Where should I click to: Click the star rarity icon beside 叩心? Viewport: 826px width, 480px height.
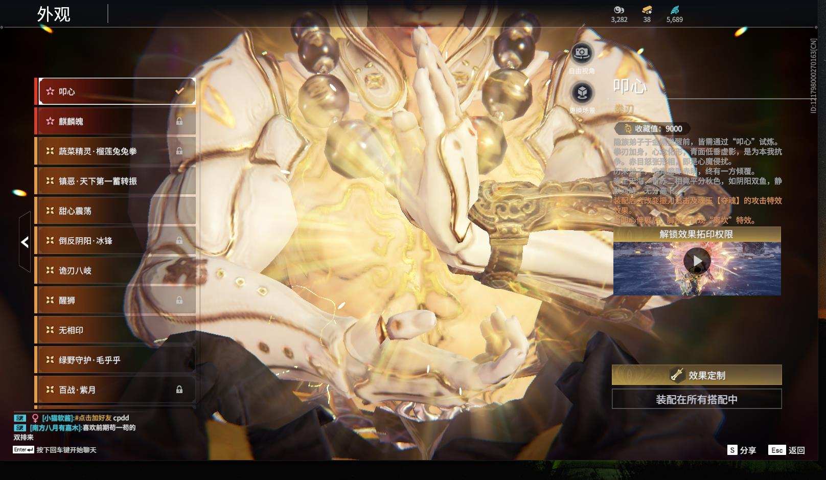point(50,92)
